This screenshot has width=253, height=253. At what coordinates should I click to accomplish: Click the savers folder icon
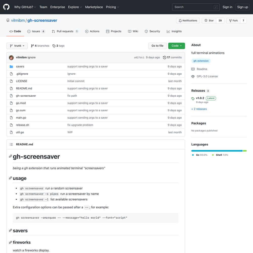pos(11,67)
